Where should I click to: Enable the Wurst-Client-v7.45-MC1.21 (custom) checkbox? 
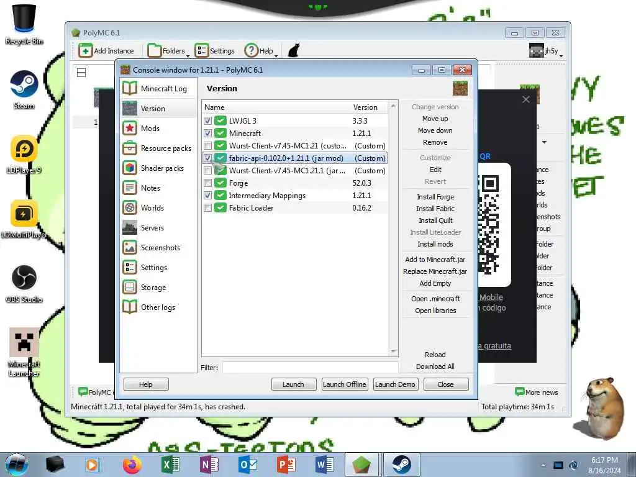[x=207, y=145]
